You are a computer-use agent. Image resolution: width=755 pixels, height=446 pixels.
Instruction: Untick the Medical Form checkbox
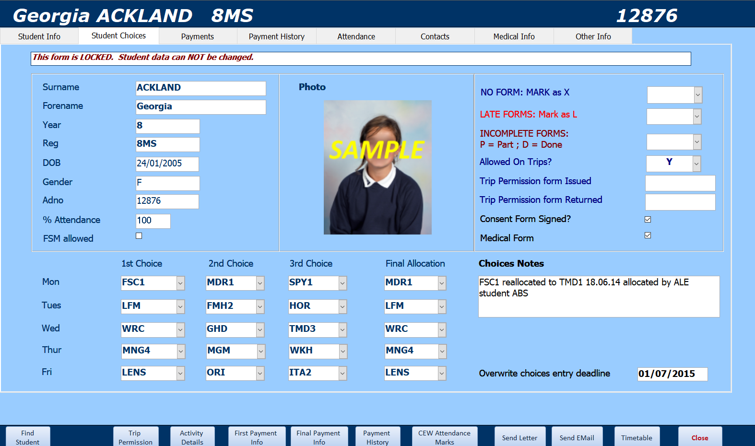coord(648,235)
